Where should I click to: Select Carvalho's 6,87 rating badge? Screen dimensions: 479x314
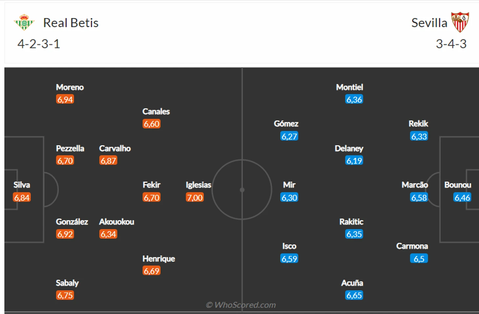coord(108,160)
